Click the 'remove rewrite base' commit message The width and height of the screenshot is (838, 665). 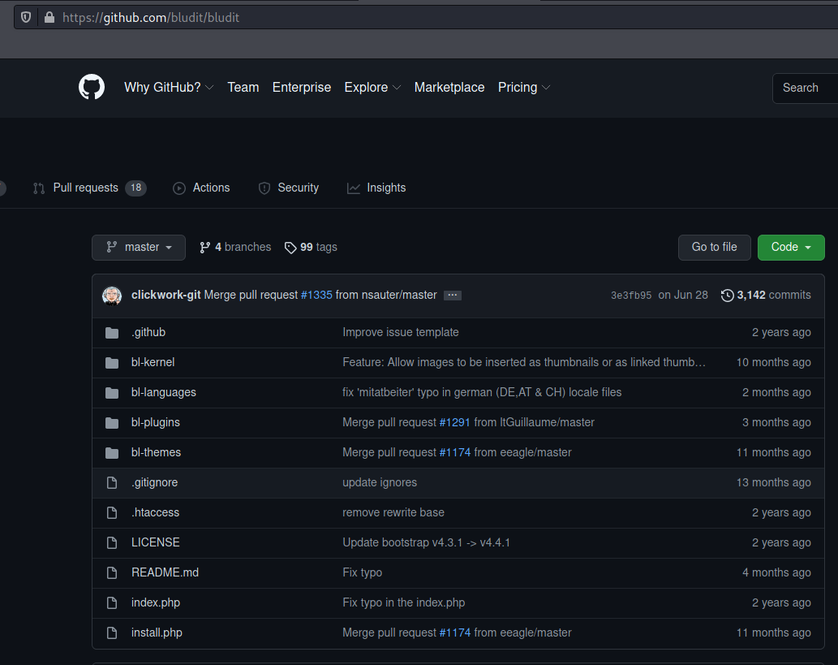point(393,512)
